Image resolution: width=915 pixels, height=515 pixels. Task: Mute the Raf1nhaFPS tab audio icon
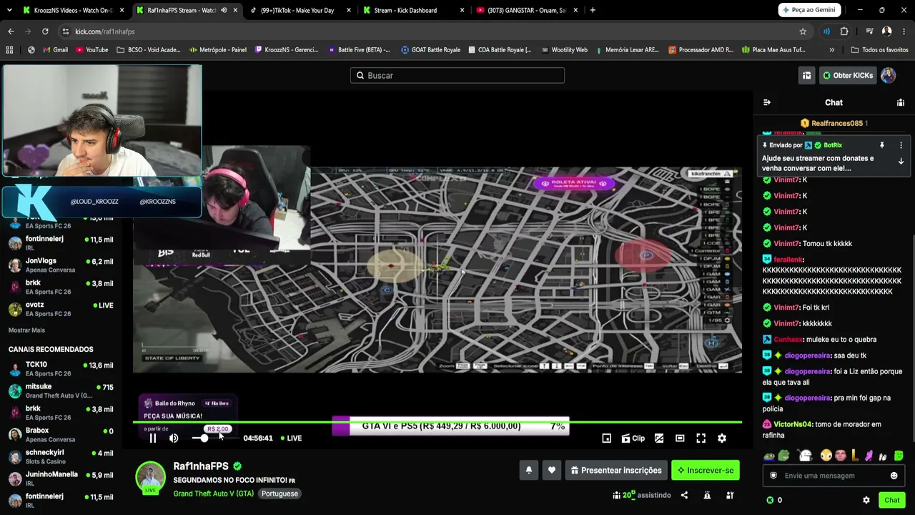pyautogui.click(x=224, y=10)
